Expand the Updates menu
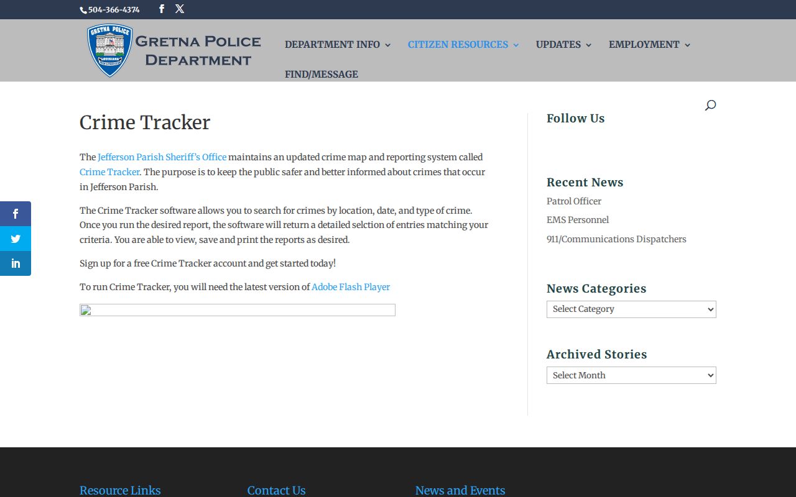Viewport: 796px width, 497px height. pyautogui.click(x=563, y=45)
